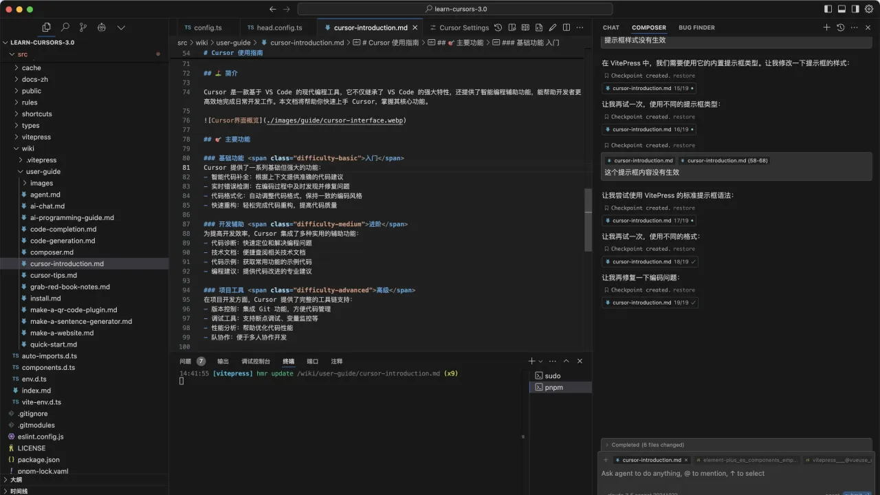Image resolution: width=880 pixels, height=495 pixels.
Task: Switch to the 问题 problems panel tab
Action: tap(185, 361)
